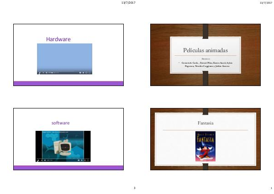
Task: Play the Hardware slide video
Action: click(39, 72)
